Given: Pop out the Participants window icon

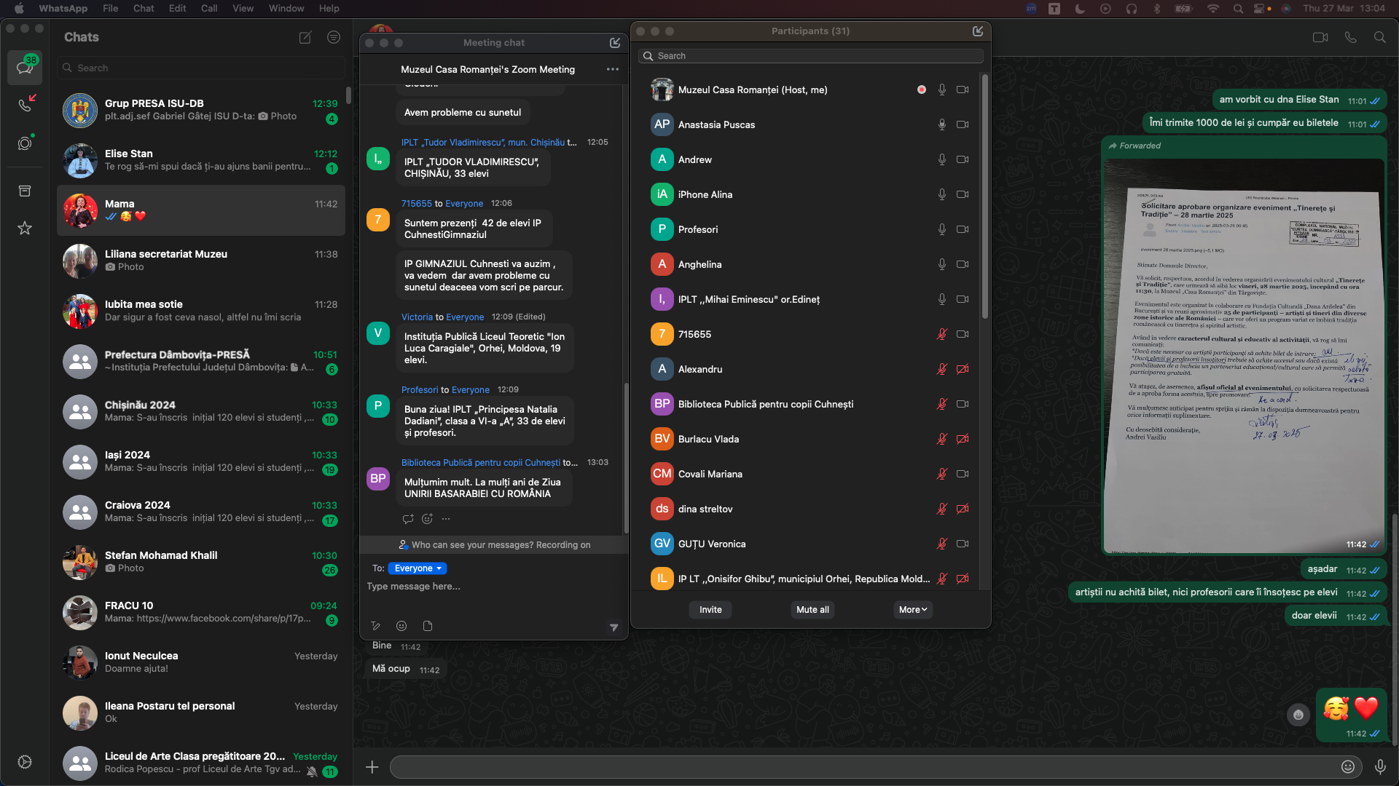Looking at the screenshot, I should (x=978, y=31).
